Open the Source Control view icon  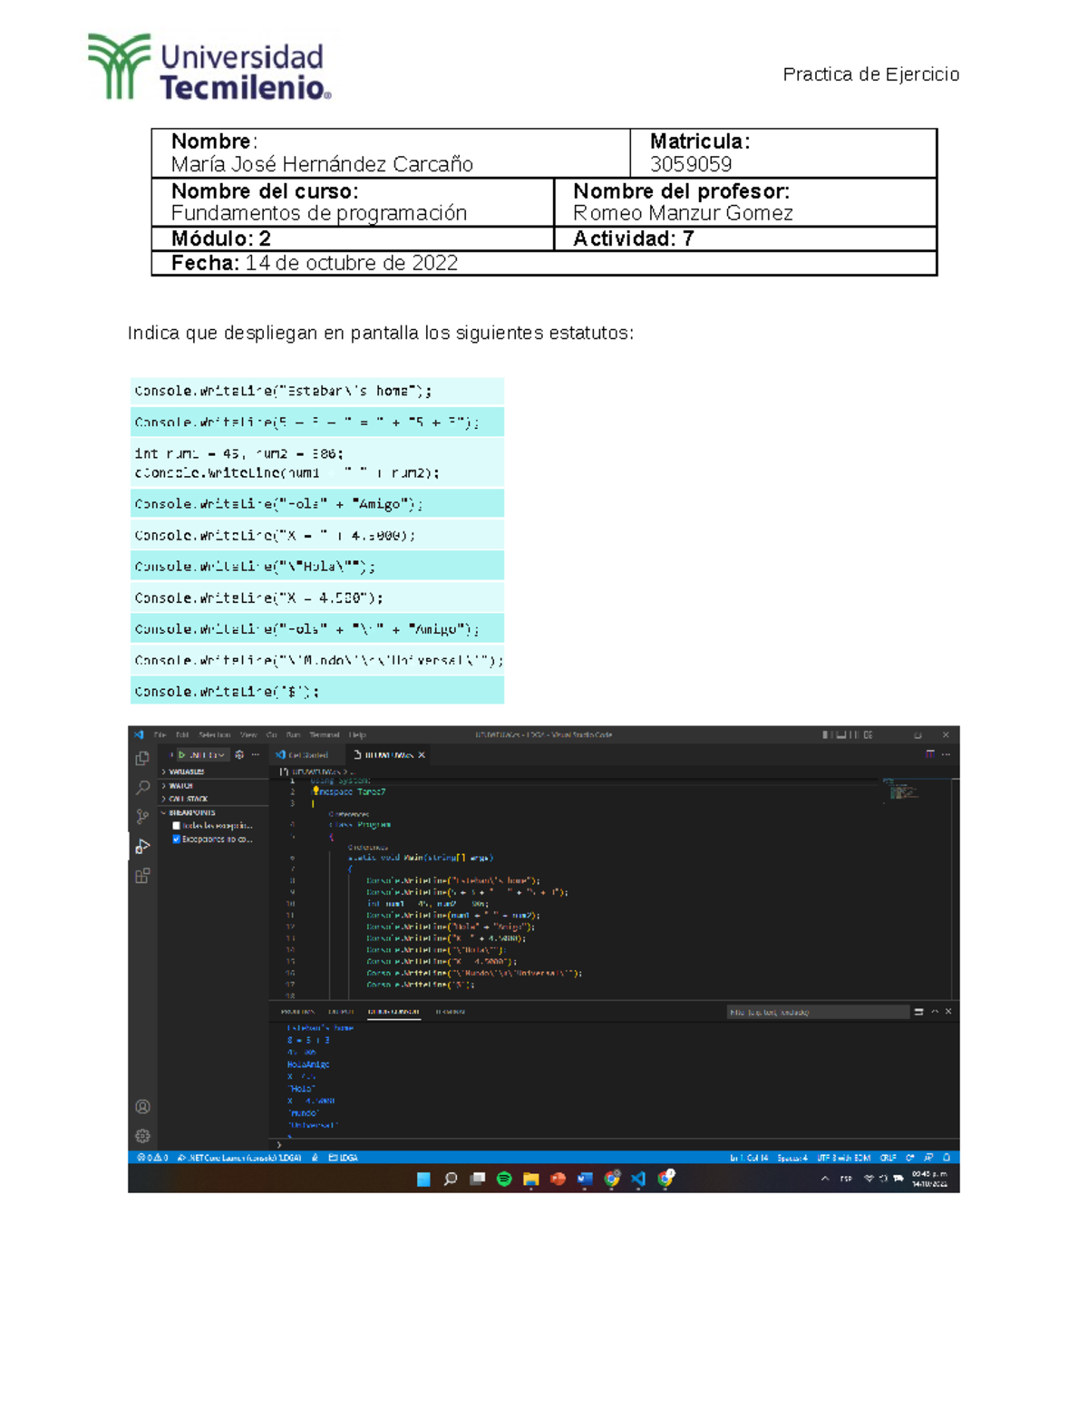(x=142, y=817)
